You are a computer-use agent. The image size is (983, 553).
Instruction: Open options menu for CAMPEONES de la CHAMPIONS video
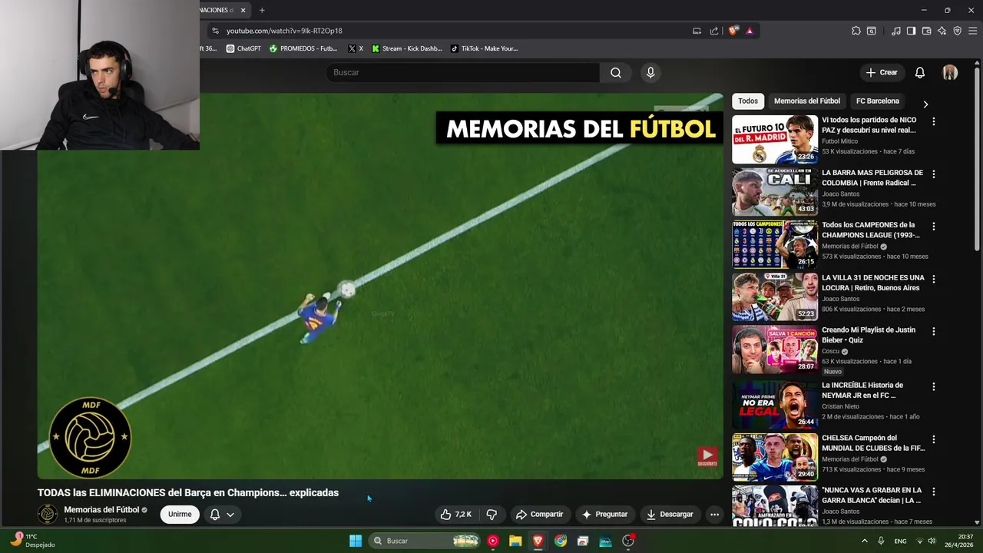pos(934,227)
